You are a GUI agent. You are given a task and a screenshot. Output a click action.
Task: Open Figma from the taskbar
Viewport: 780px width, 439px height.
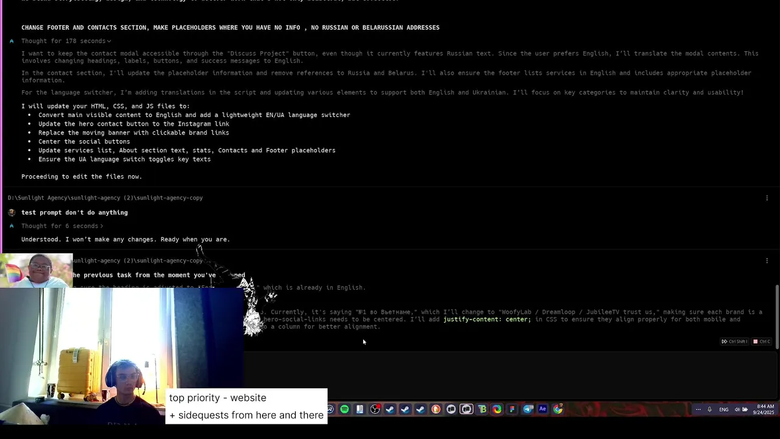[x=512, y=409]
